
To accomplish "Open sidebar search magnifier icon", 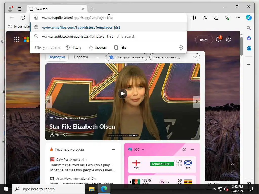I will pos(249,28).
